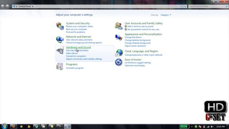Screen dimensions: 229x129
Task: Open View devices and printers link
Action: coord(77,50)
